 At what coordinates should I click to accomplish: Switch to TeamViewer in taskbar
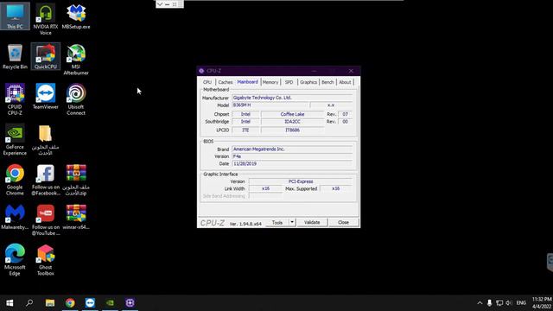point(90,303)
